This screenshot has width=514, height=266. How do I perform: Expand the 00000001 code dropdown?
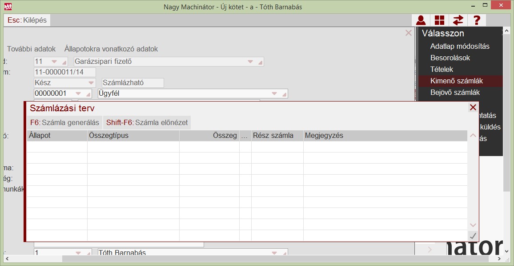(x=78, y=94)
